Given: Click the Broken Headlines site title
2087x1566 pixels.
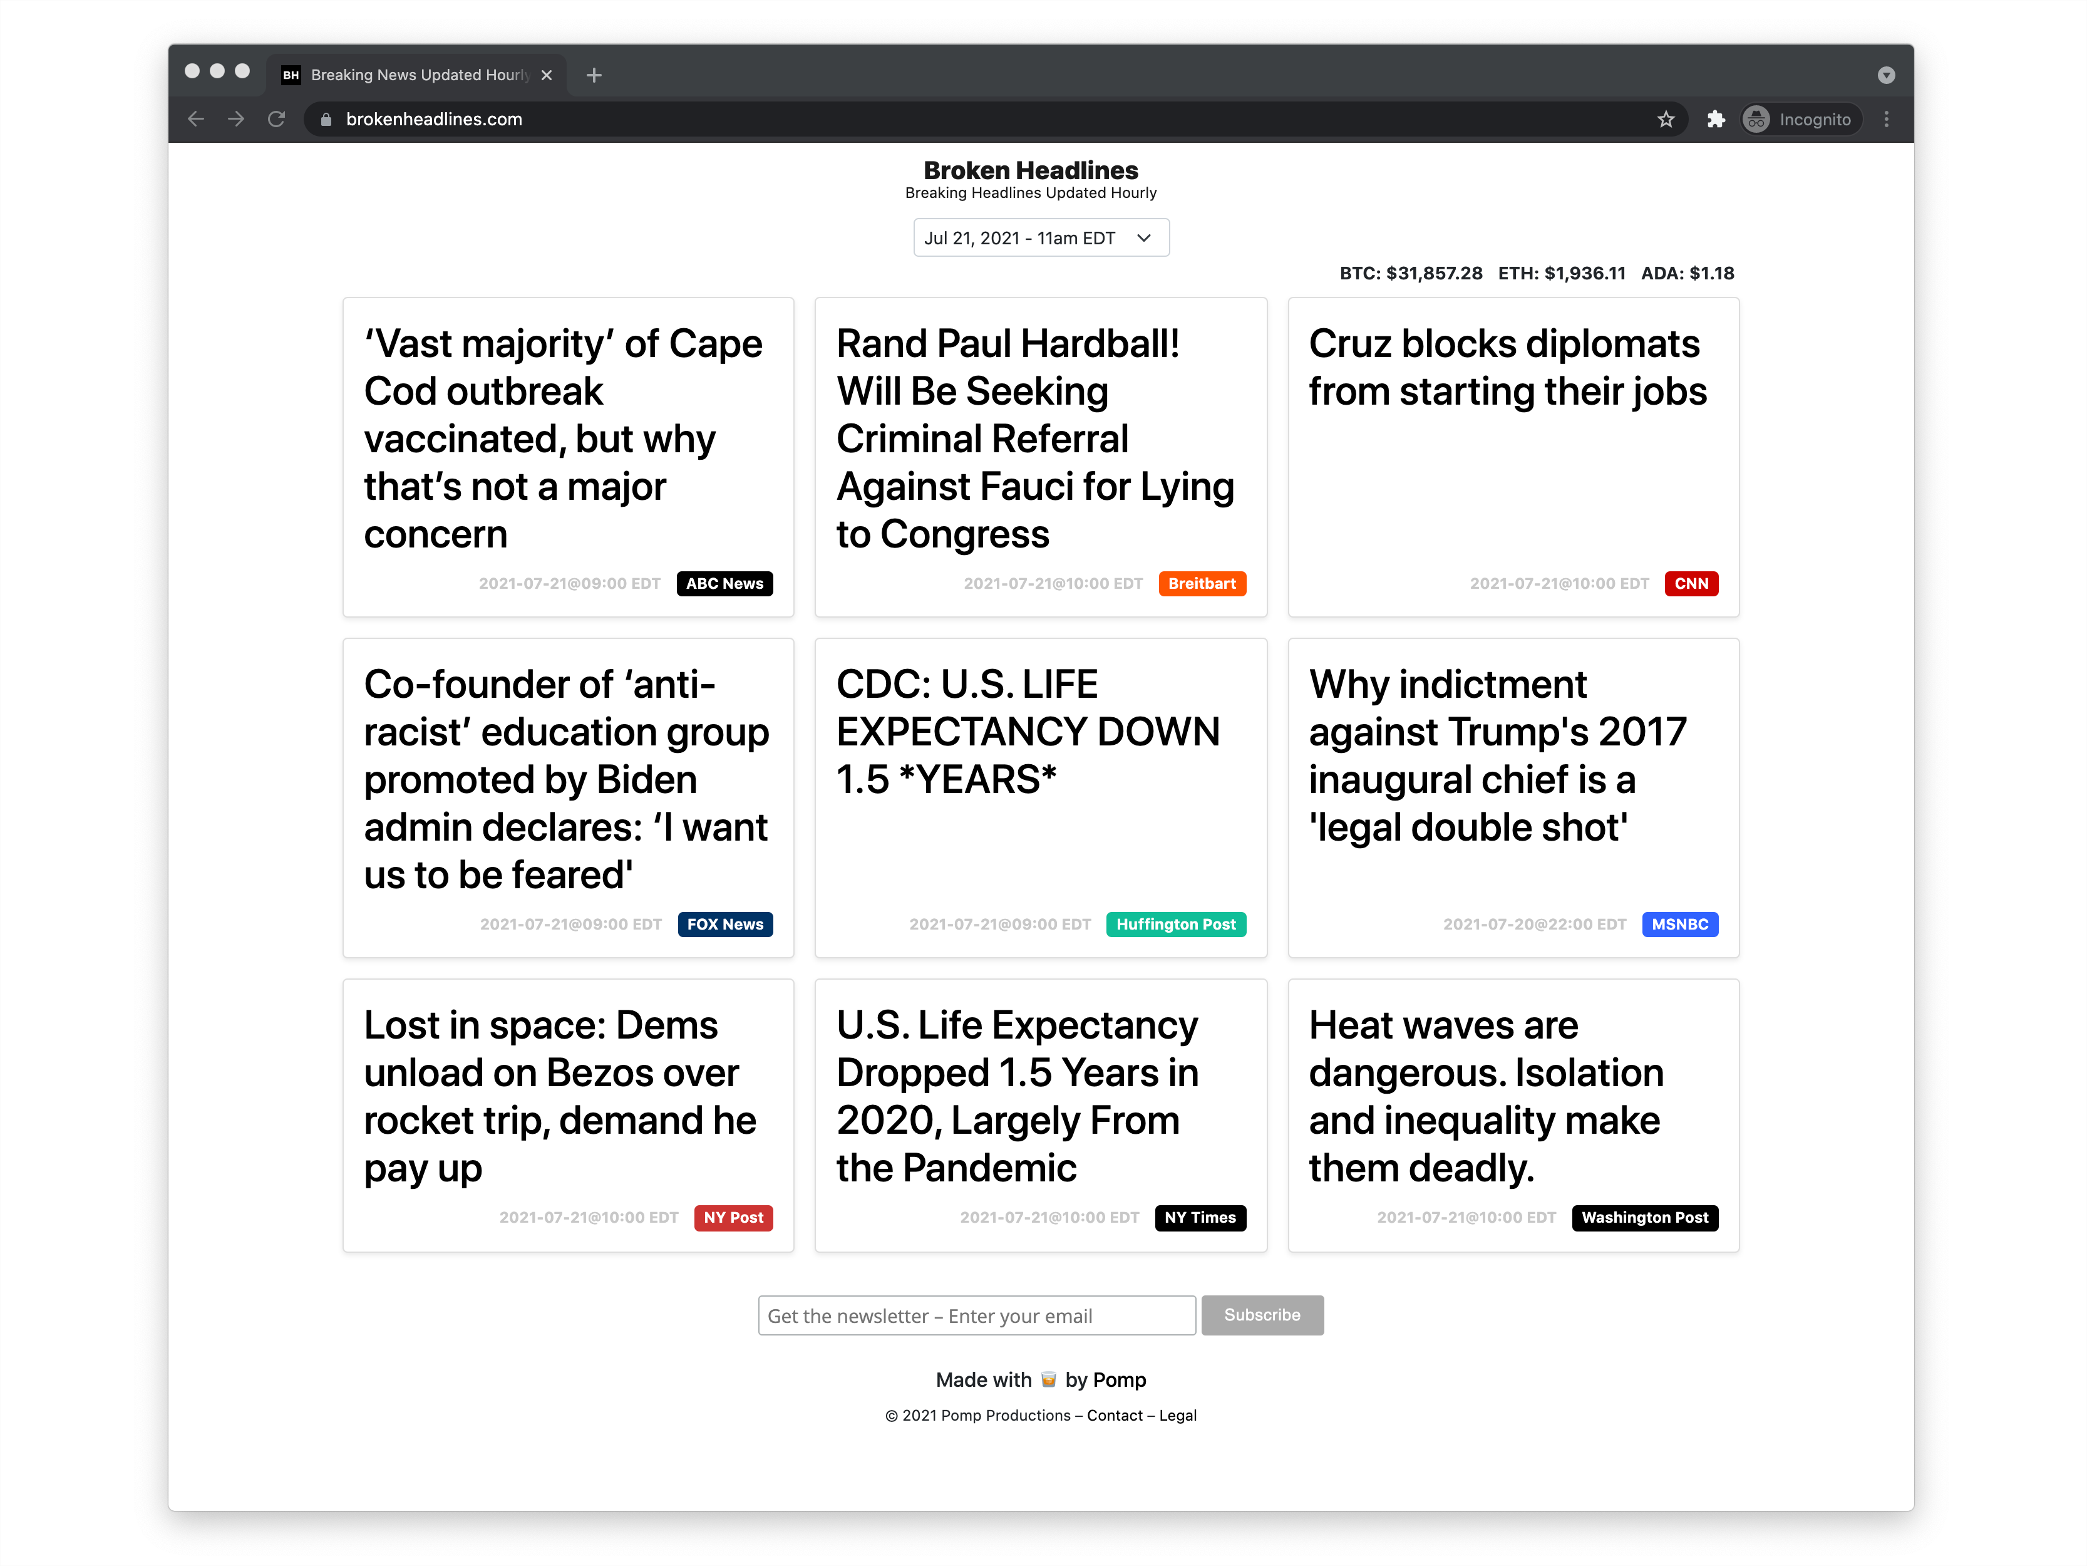Looking at the screenshot, I should click(x=1030, y=170).
